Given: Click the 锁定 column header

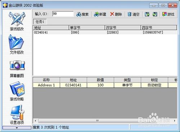Looking at the screenshot, I should pos(154,80).
